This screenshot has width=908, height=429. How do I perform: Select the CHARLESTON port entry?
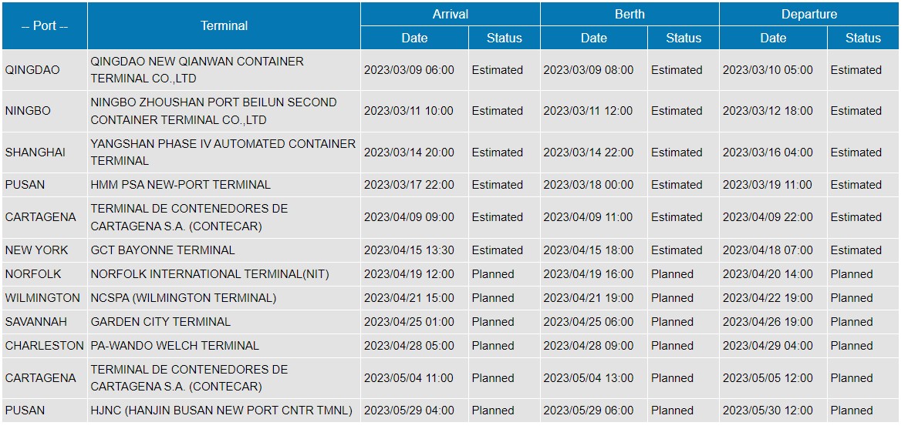tap(44, 346)
